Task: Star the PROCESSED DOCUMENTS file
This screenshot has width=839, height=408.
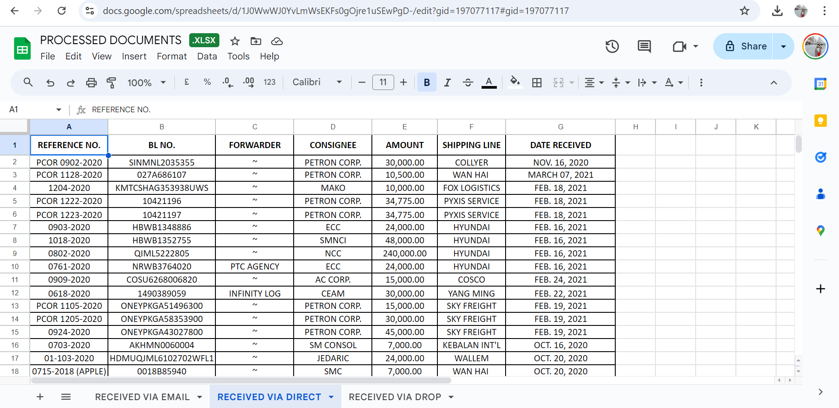Action: pos(235,41)
